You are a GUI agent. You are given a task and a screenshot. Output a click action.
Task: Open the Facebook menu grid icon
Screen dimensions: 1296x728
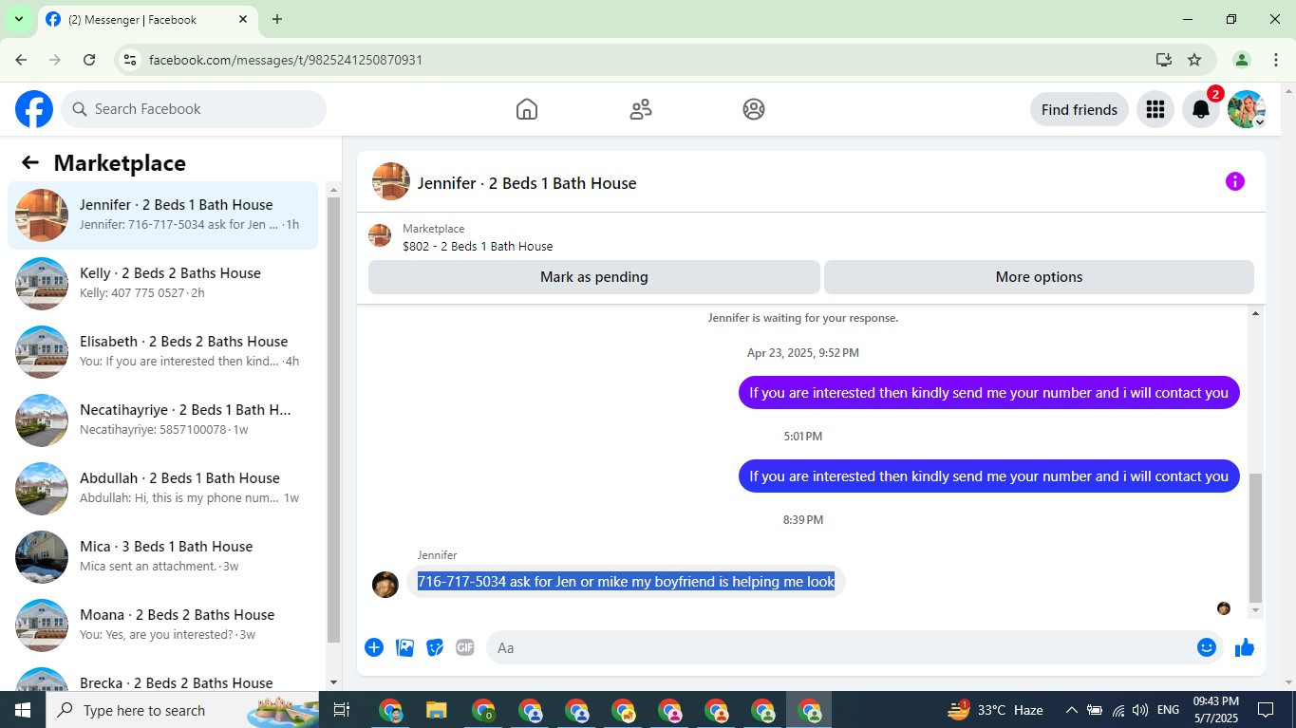(1155, 109)
